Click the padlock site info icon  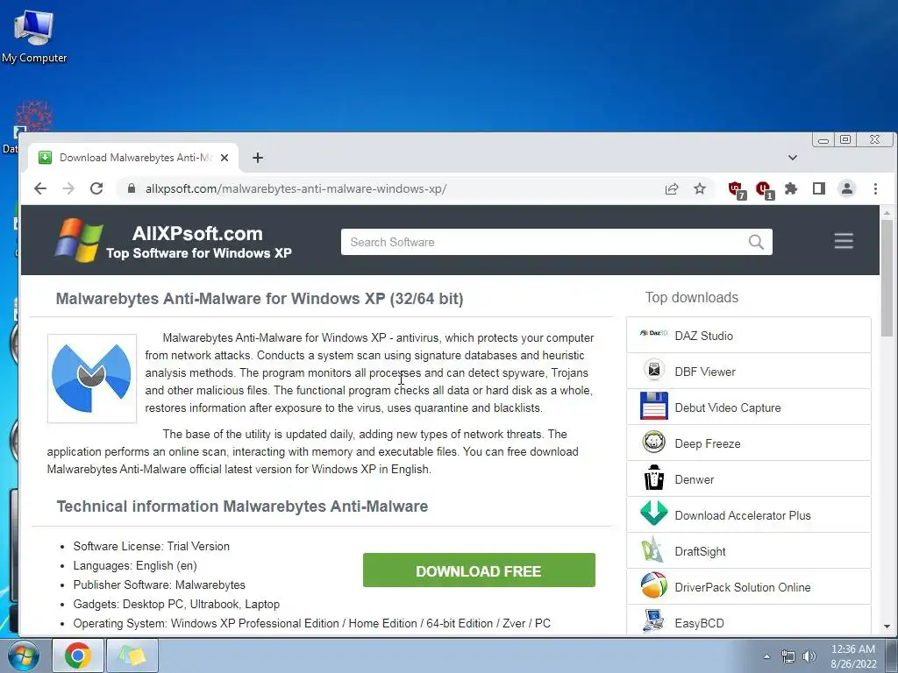[x=132, y=188]
